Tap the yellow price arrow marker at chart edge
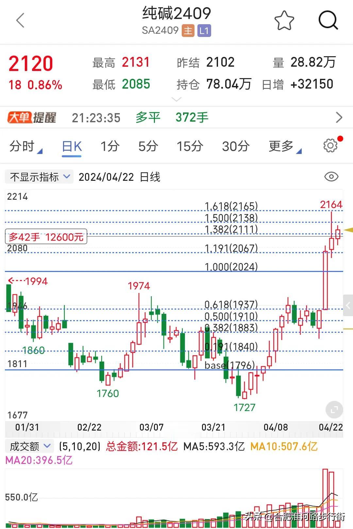Viewport: 353px width, 529px height. coord(348,230)
